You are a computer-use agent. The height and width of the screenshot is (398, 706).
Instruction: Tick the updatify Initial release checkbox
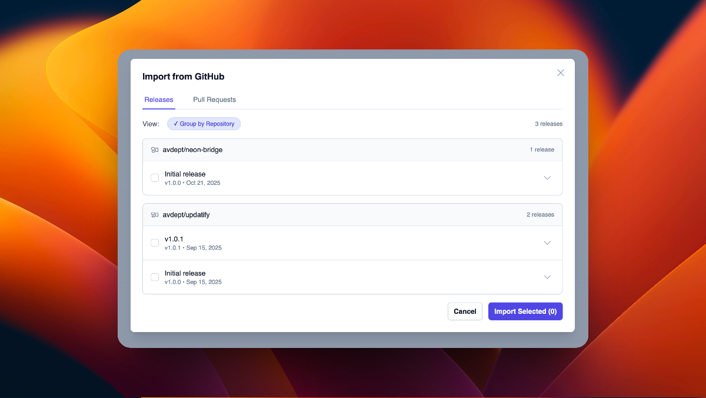[x=155, y=277]
